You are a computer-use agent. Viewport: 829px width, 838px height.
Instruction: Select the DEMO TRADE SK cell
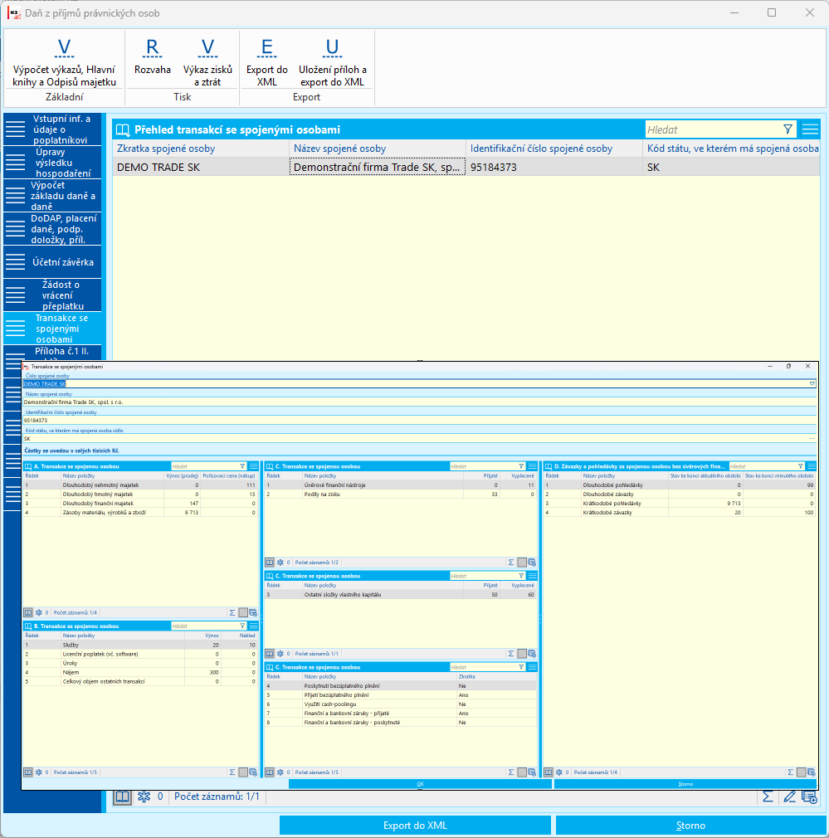201,168
